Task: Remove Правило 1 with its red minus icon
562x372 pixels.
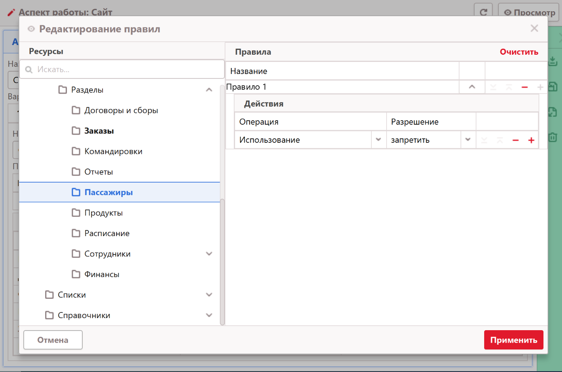Action: click(525, 87)
